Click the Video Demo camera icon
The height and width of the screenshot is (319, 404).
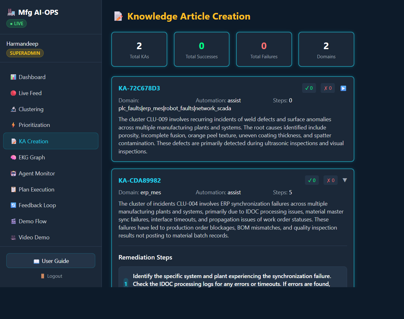13,237
